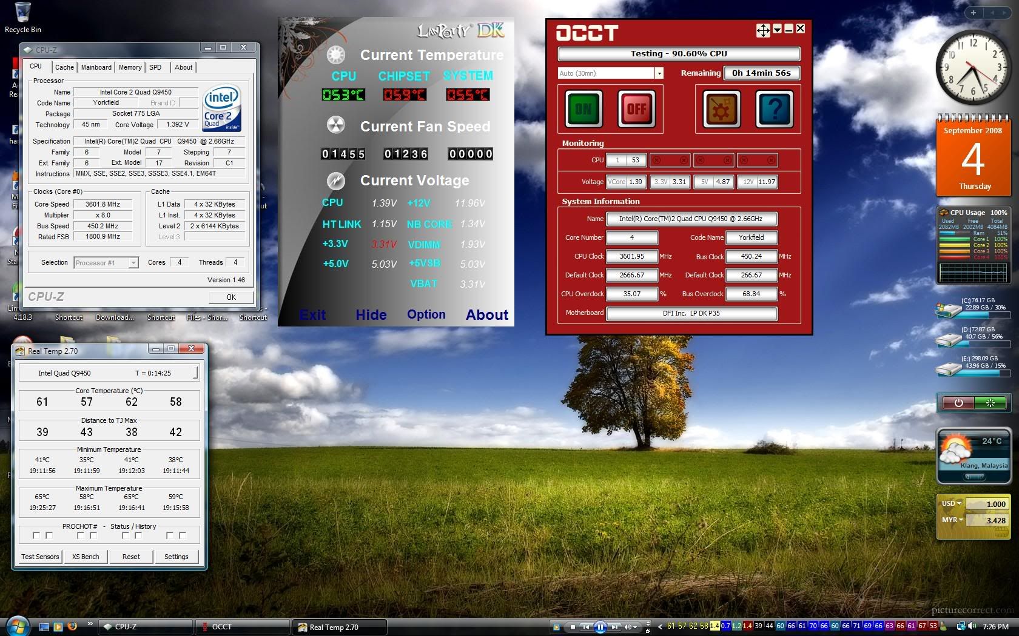The width and height of the screenshot is (1019, 636).
Task: Toggle the checkbox beside T = 0:14:25
Action: (x=195, y=373)
